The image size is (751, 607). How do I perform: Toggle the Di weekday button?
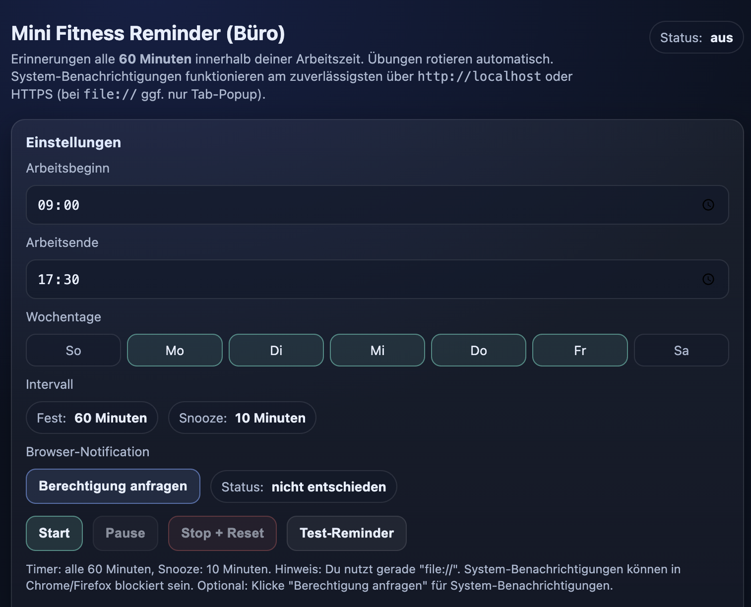click(276, 351)
